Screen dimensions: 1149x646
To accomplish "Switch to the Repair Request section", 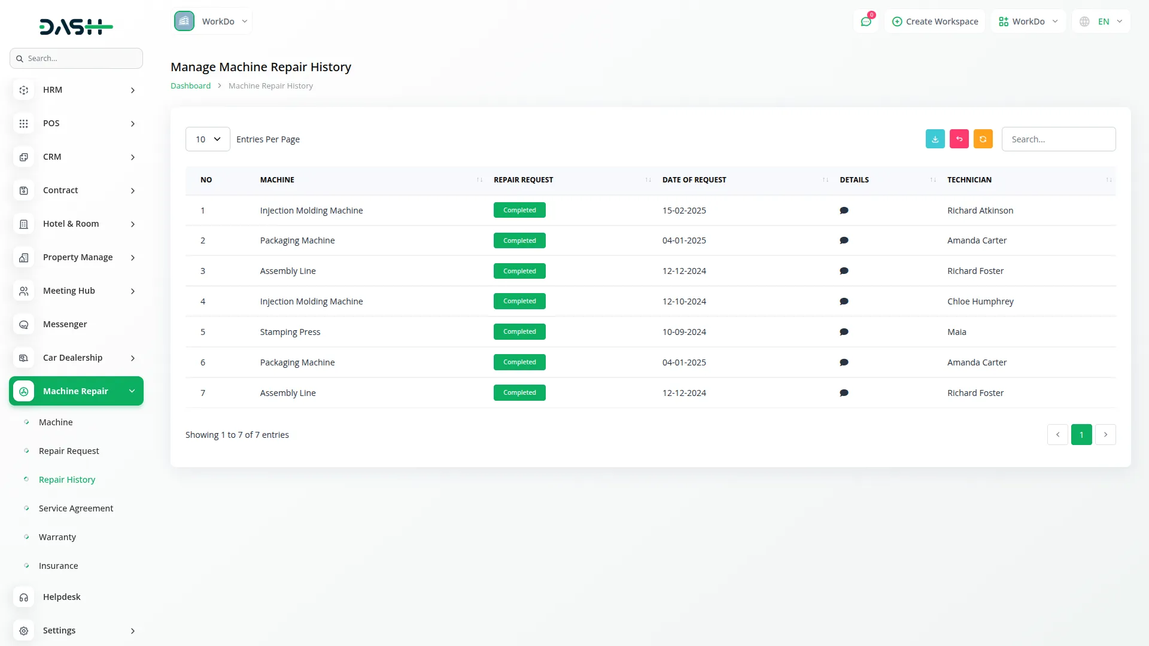I will (x=69, y=451).
